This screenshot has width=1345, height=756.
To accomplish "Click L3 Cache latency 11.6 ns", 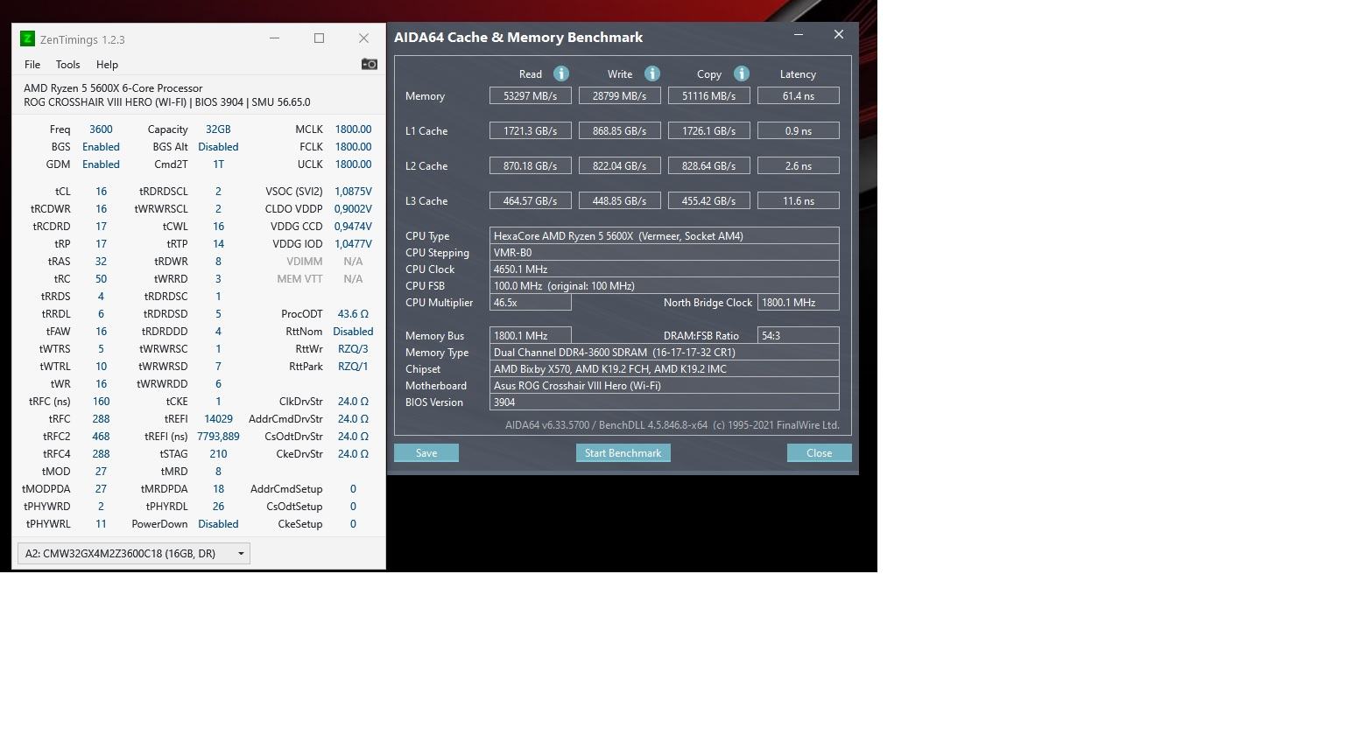I will (x=799, y=200).
